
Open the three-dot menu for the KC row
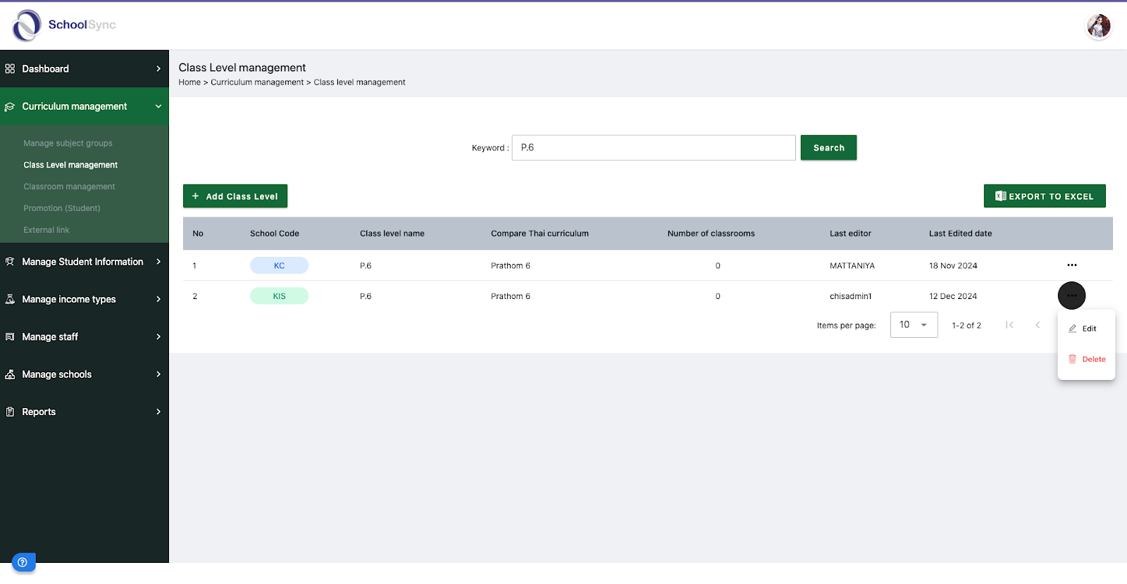pos(1071,265)
